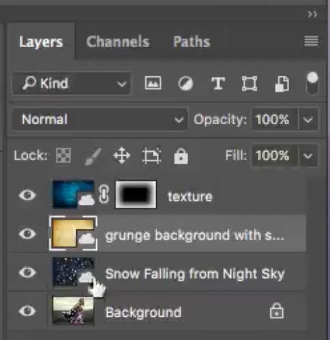Filter for shape layers icon
This screenshot has height=340, width=330.
pyautogui.click(x=250, y=83)
